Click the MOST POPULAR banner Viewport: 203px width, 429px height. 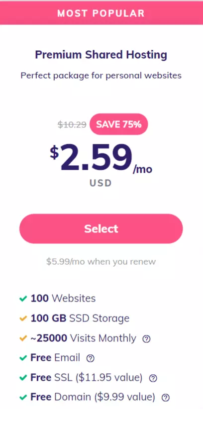(101, 13)
